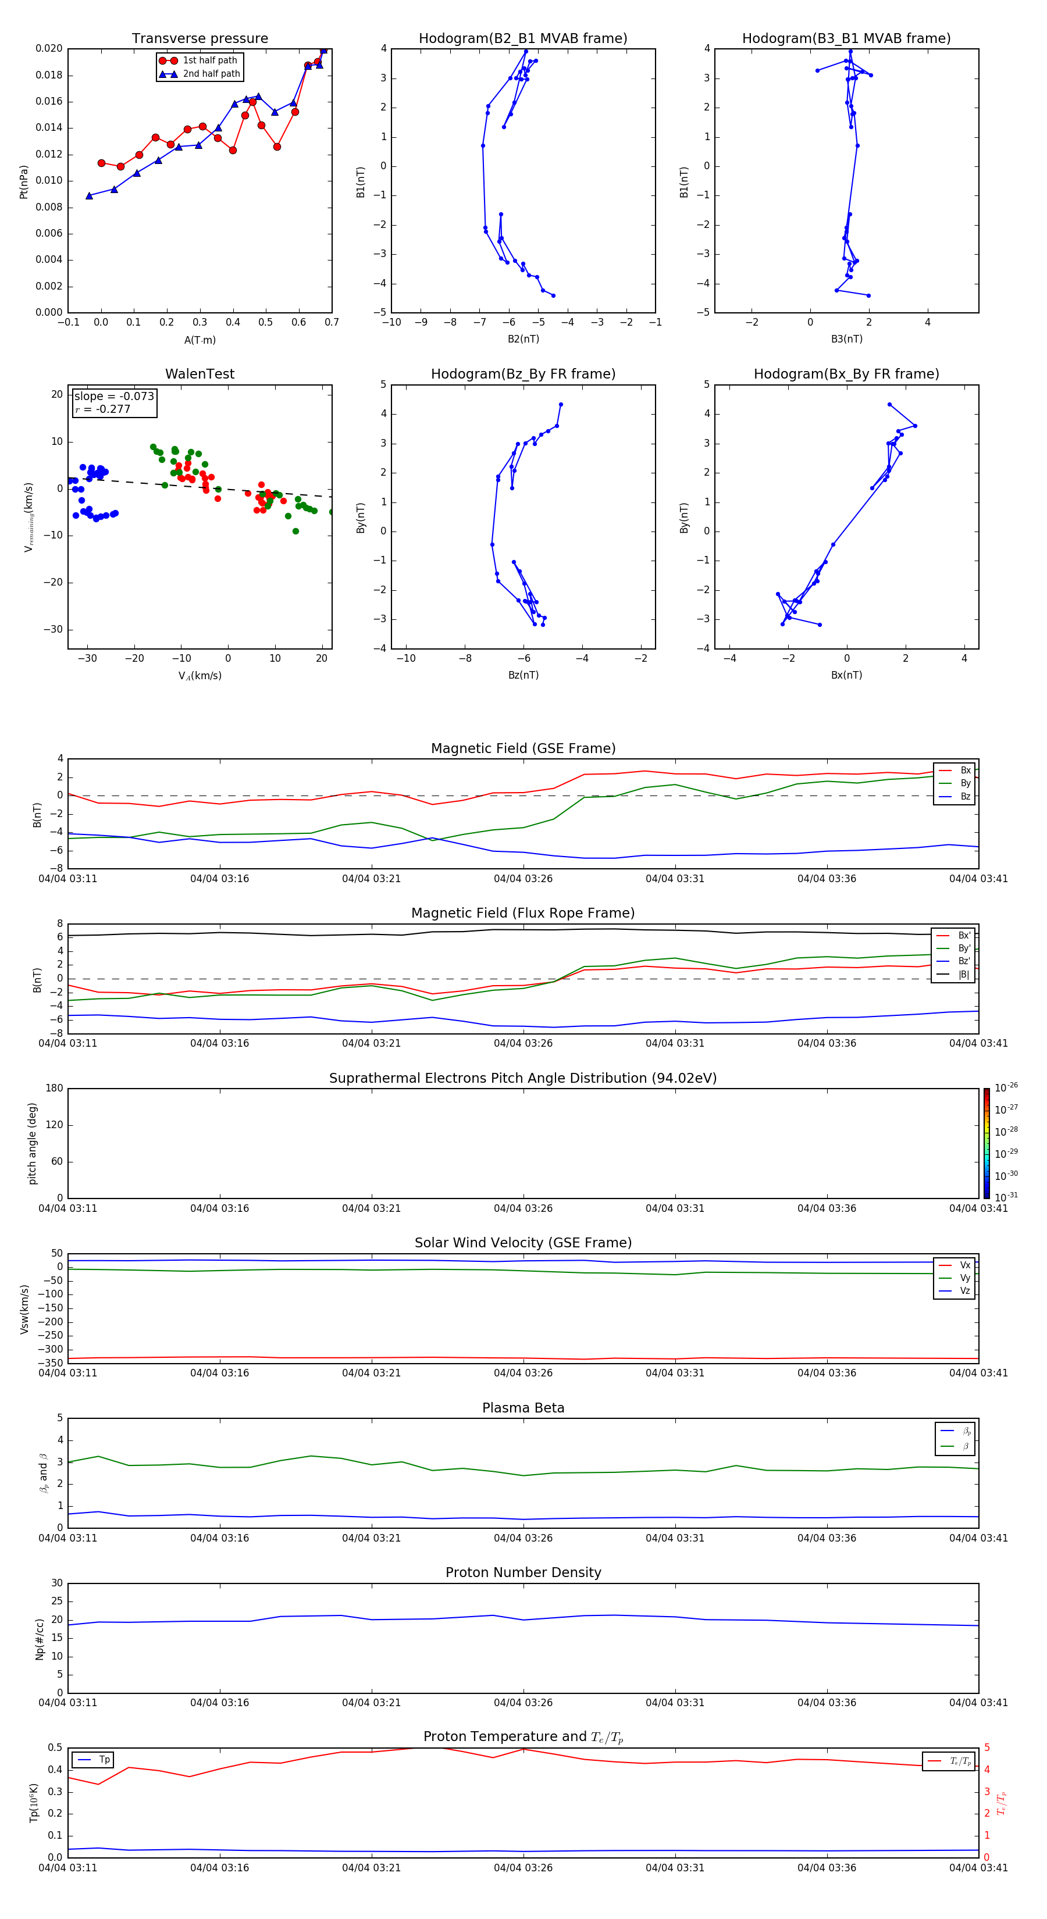1047x1919 pixels.
Task: Click the 'Proton Number Density' title
Action: (x=523, y=1572)
